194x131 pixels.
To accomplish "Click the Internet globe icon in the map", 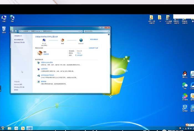I will point(81,40).
